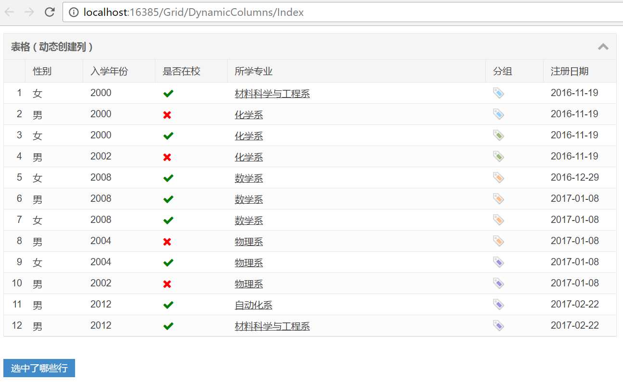Select row number 7
Viewport: 623px width, 382px height.
[x=19, y=220]
